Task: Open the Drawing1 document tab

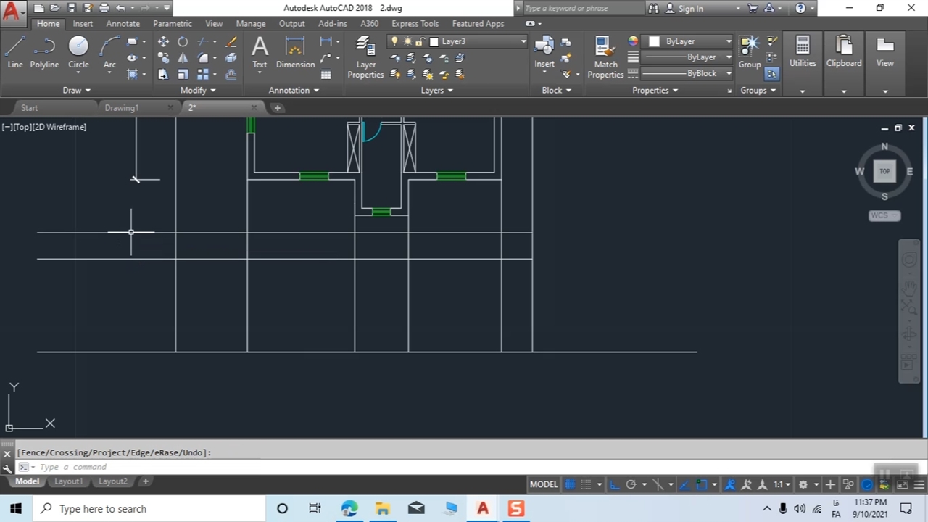Action: (121, 108)
